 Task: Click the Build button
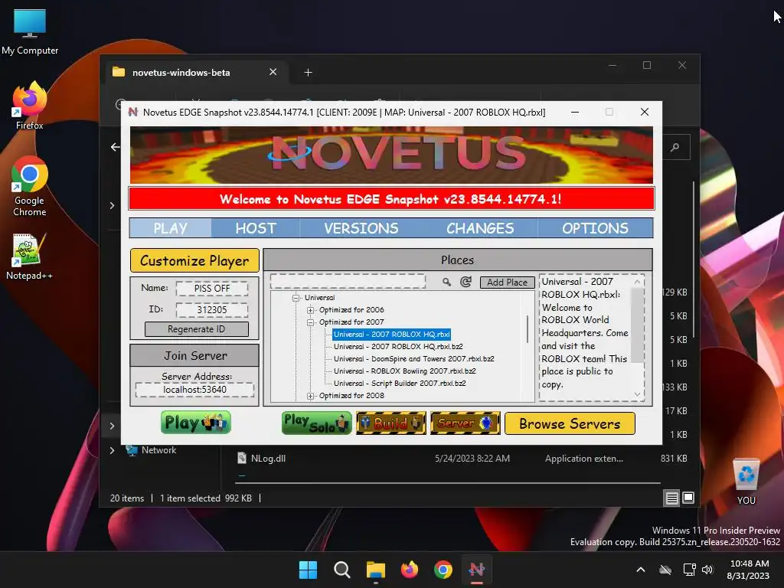tap(391, 423)
